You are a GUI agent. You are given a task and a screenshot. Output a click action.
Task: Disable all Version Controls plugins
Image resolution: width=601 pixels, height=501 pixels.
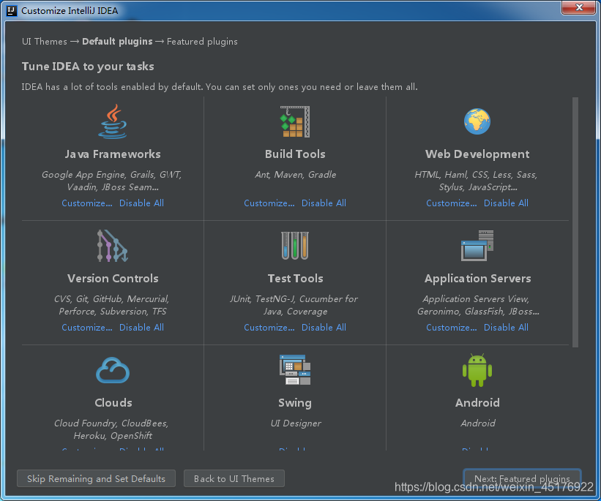click(x=141, y=328)
